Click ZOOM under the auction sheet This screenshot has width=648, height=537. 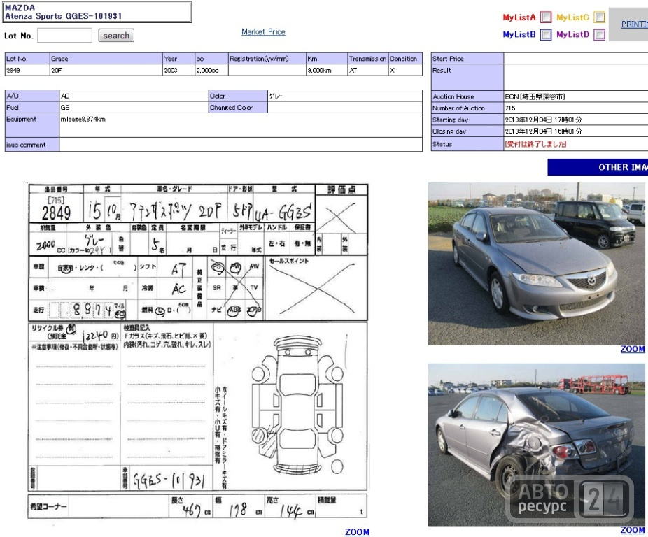pos(357,532)
